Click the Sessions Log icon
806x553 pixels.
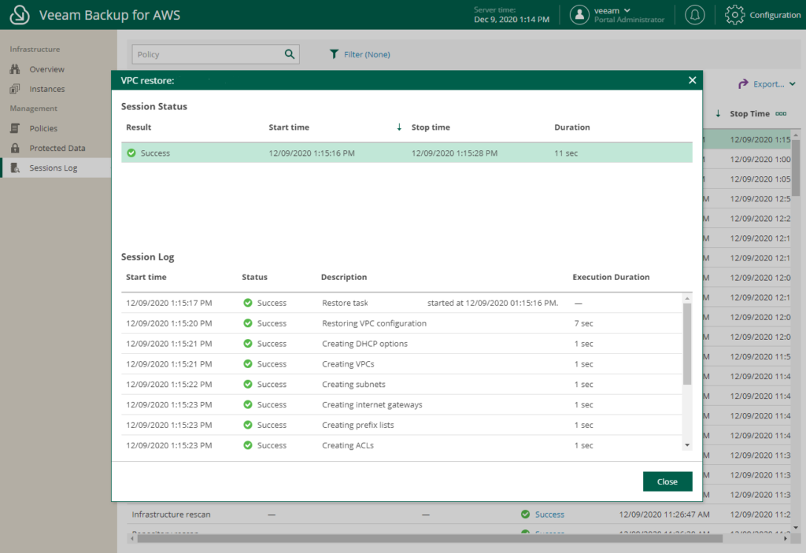[15, 168]
